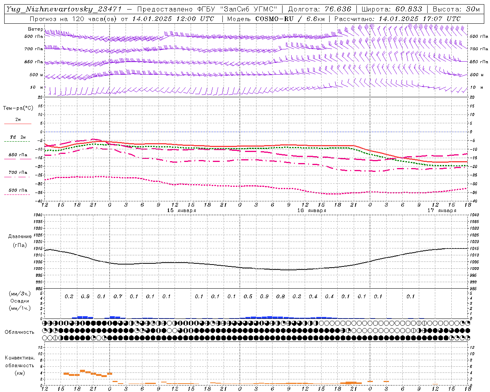This screenshot has height=392, width=490.
Task: Click the 0.5 precipitation value
Action: pyautogui.click(x=248, y=297)
